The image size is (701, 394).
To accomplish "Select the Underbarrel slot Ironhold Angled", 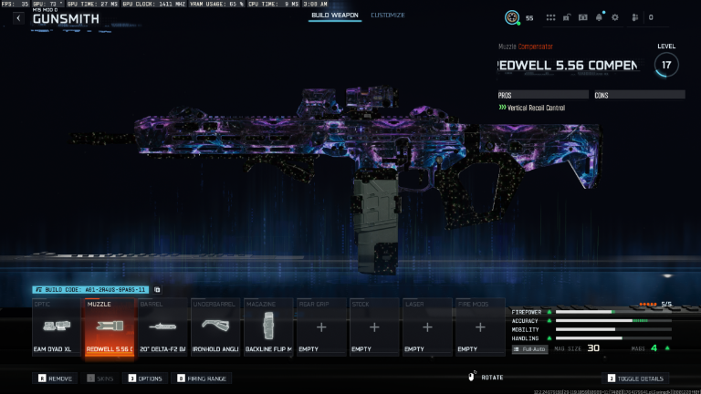I will tap(215, 327).
